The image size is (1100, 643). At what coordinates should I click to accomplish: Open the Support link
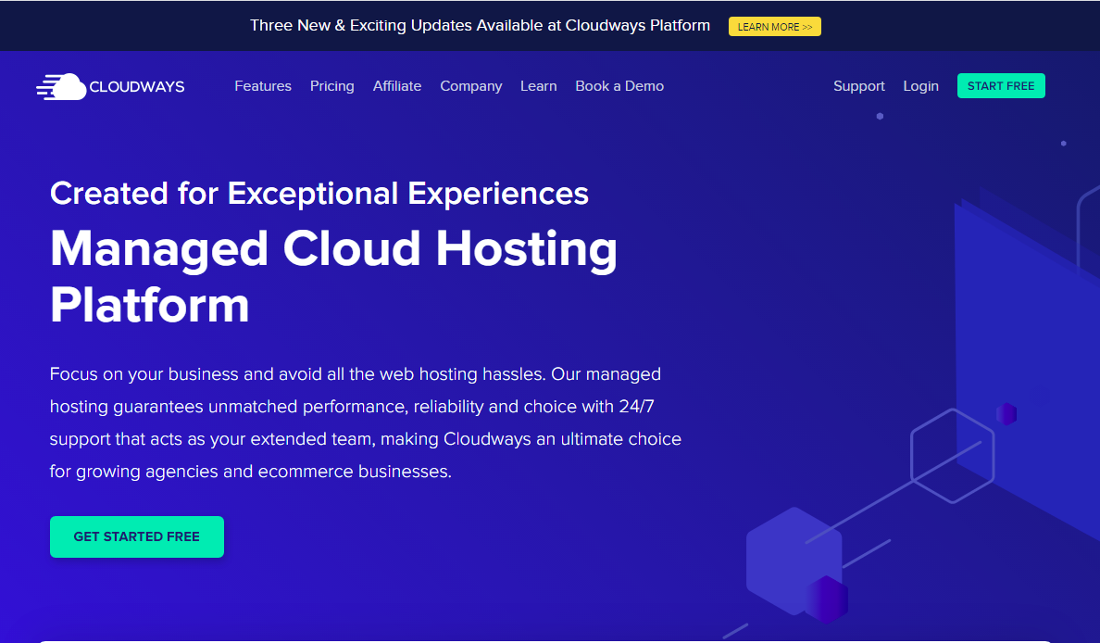[x=858, y=85]
